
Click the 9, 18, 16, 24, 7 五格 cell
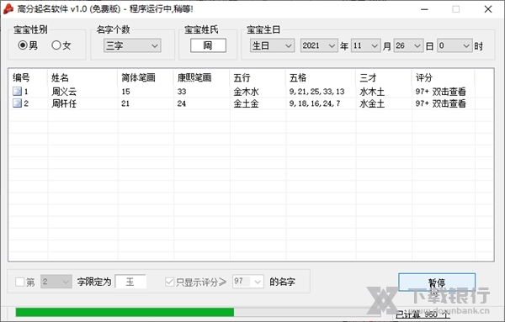314,103
